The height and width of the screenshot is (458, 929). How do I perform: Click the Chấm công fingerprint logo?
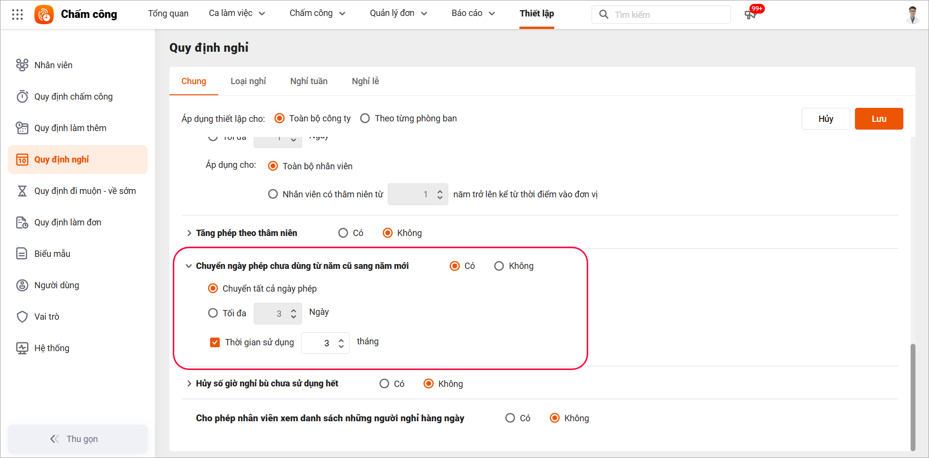pos(44,15)
